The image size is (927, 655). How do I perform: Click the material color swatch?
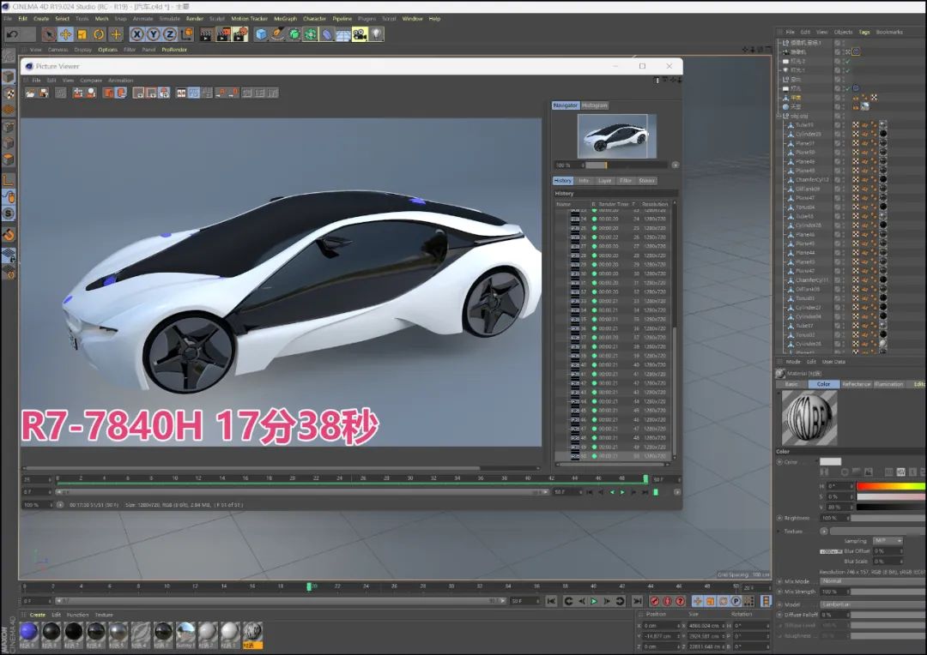coord(830,462)
